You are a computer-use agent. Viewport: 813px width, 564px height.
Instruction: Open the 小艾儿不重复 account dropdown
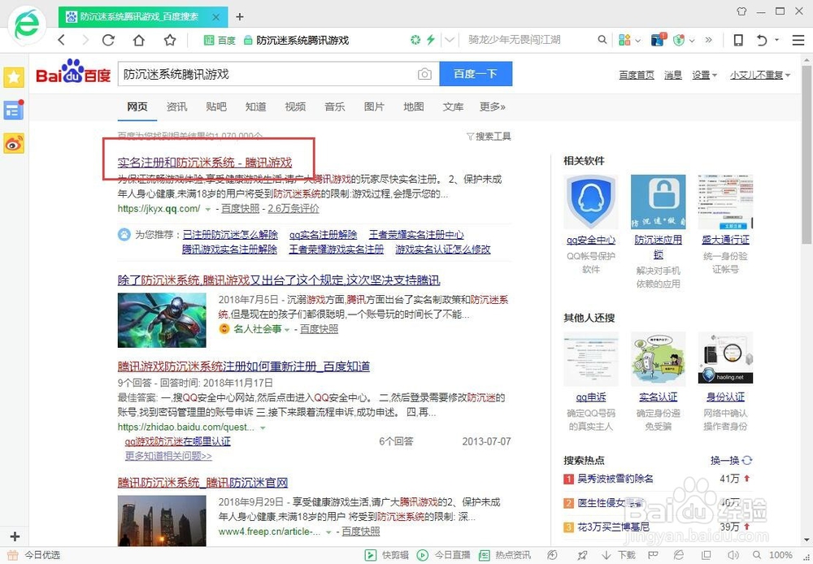tap(760, 75)
